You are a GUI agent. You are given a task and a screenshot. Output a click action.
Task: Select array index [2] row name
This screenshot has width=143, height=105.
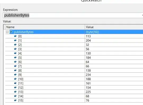pyautogui.click(x=20, y=45)
